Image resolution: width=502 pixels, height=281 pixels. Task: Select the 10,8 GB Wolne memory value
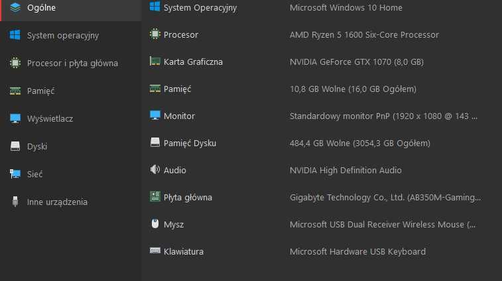click(x=353, y=89)
